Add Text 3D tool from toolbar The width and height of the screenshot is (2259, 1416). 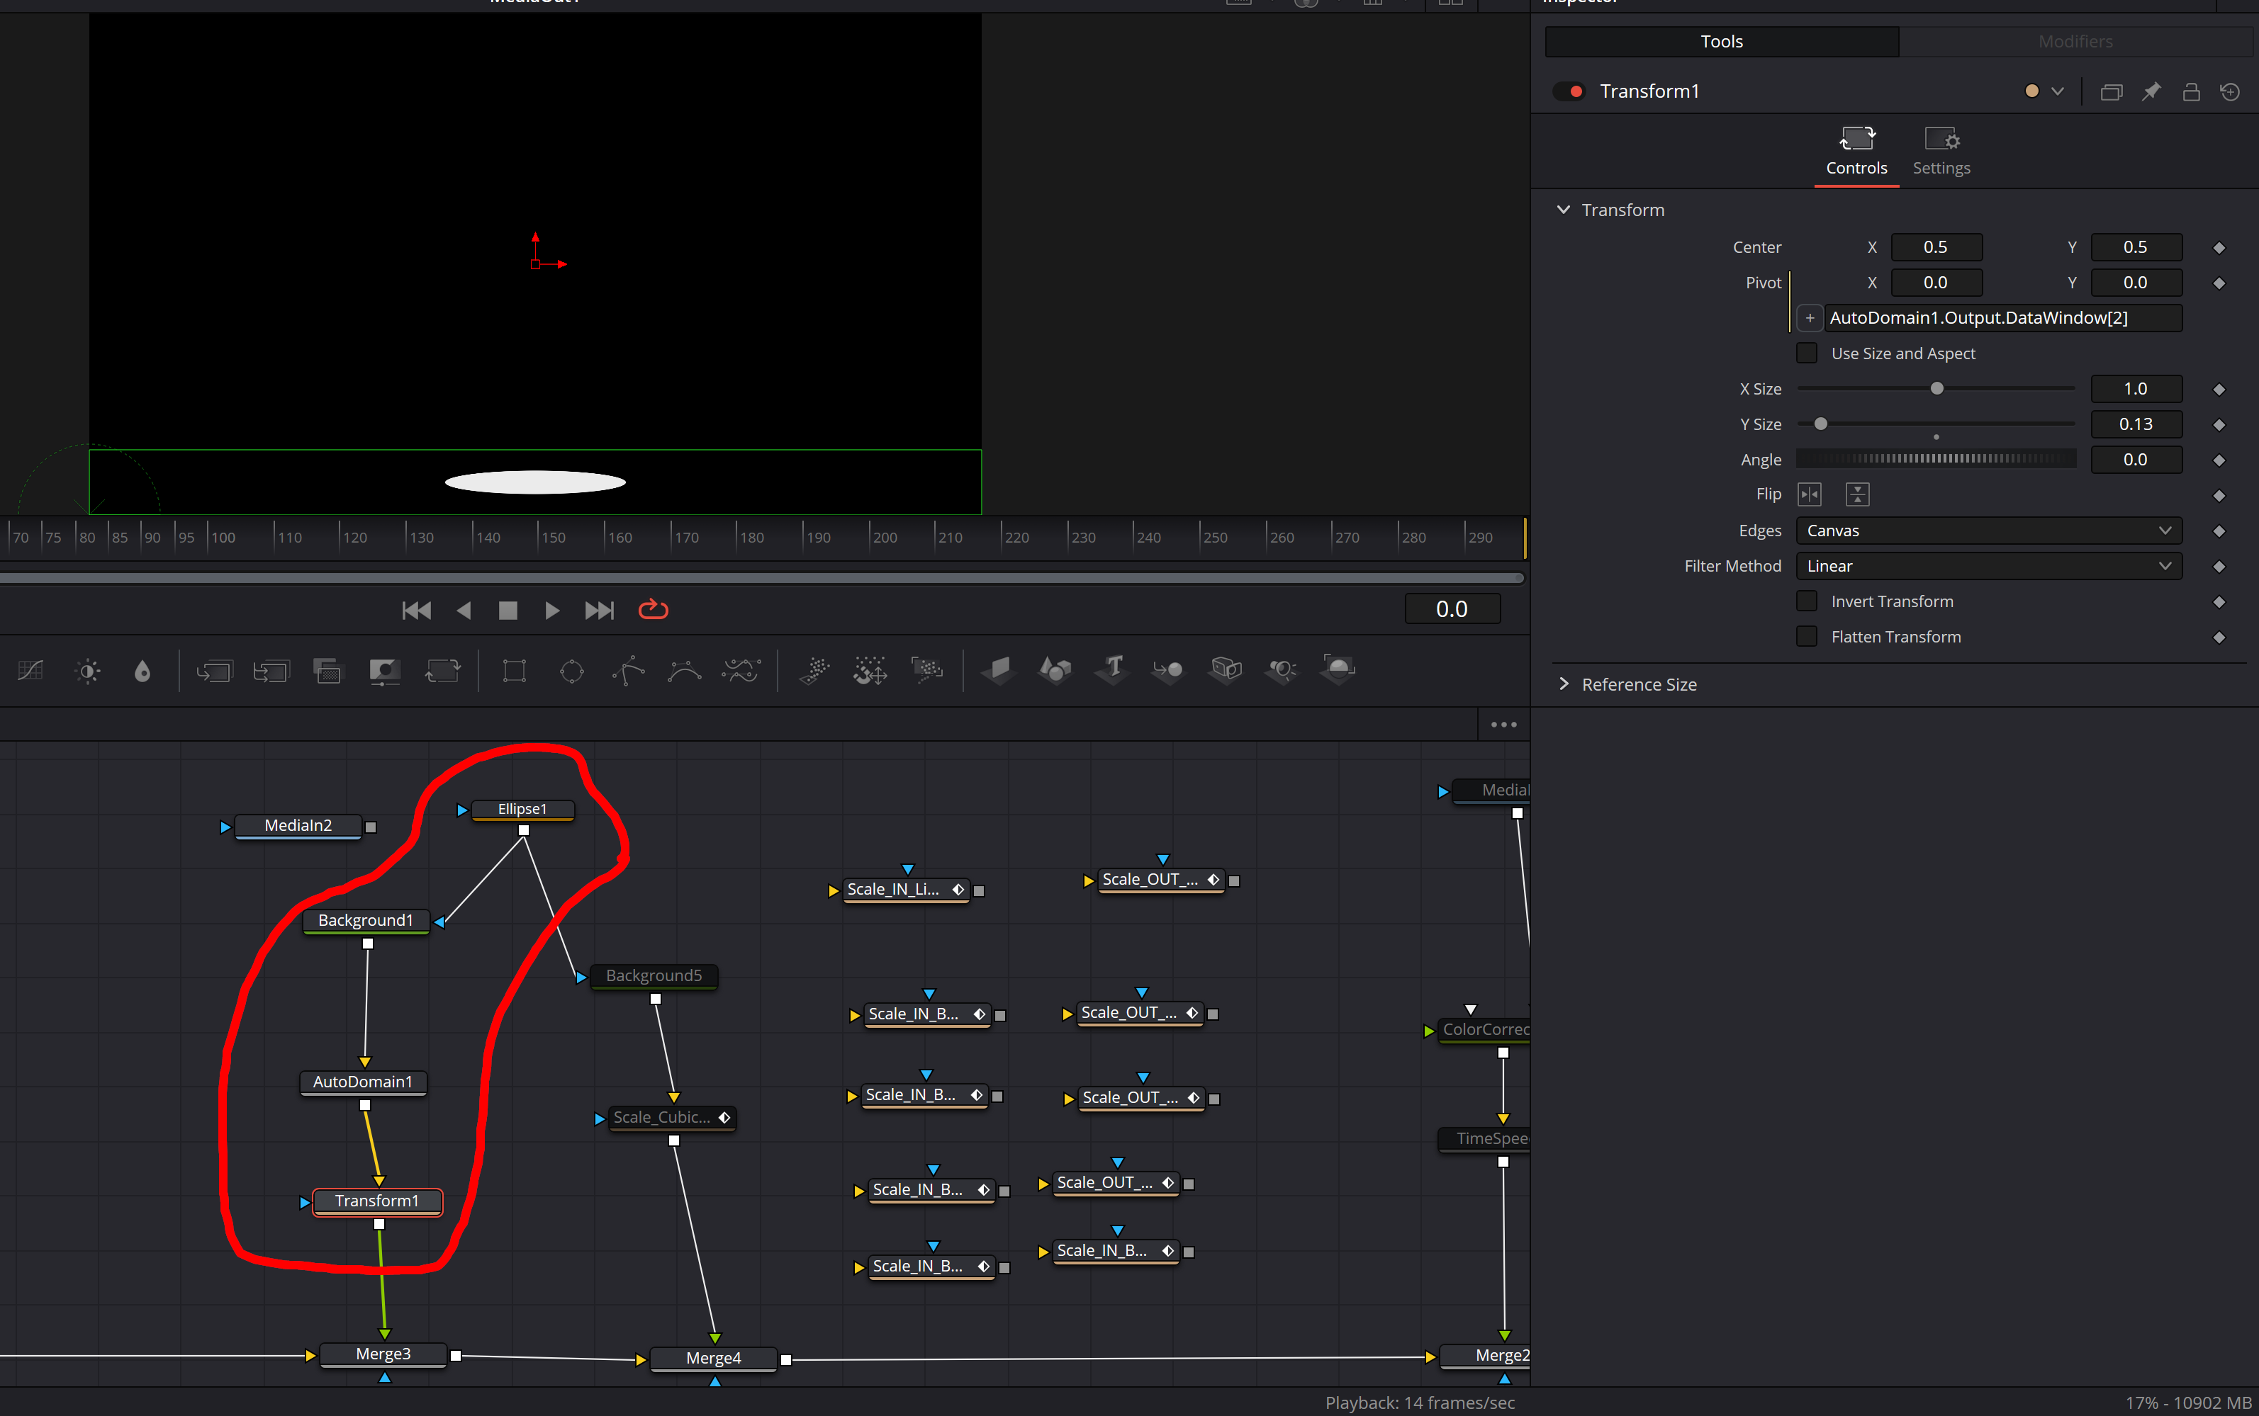(1112, 669)
